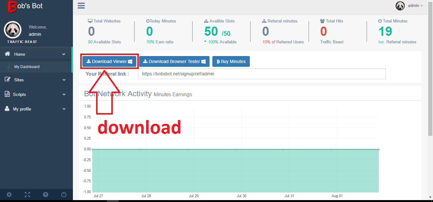
Task: Click the Home icon in the sidebar
Action: click(7, 54)
